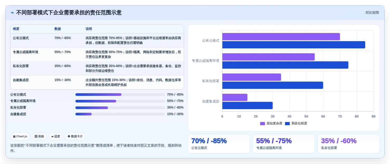This screenshot has height=164, width=390.
Task: Click the 说明 column header
Action: 89,29
